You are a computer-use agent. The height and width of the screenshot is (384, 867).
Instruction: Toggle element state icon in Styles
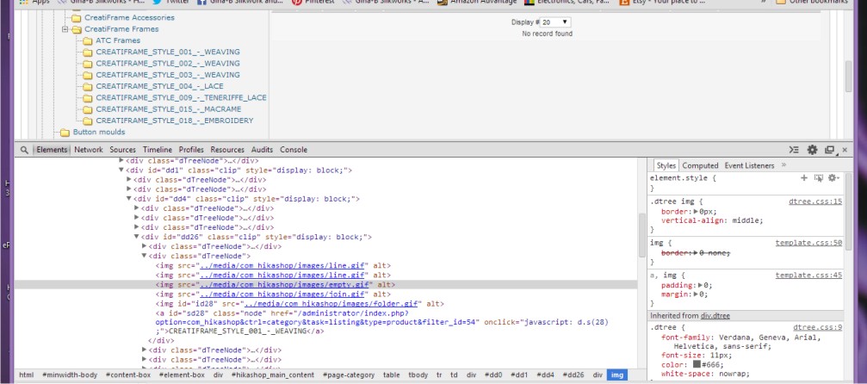(818, 178)
